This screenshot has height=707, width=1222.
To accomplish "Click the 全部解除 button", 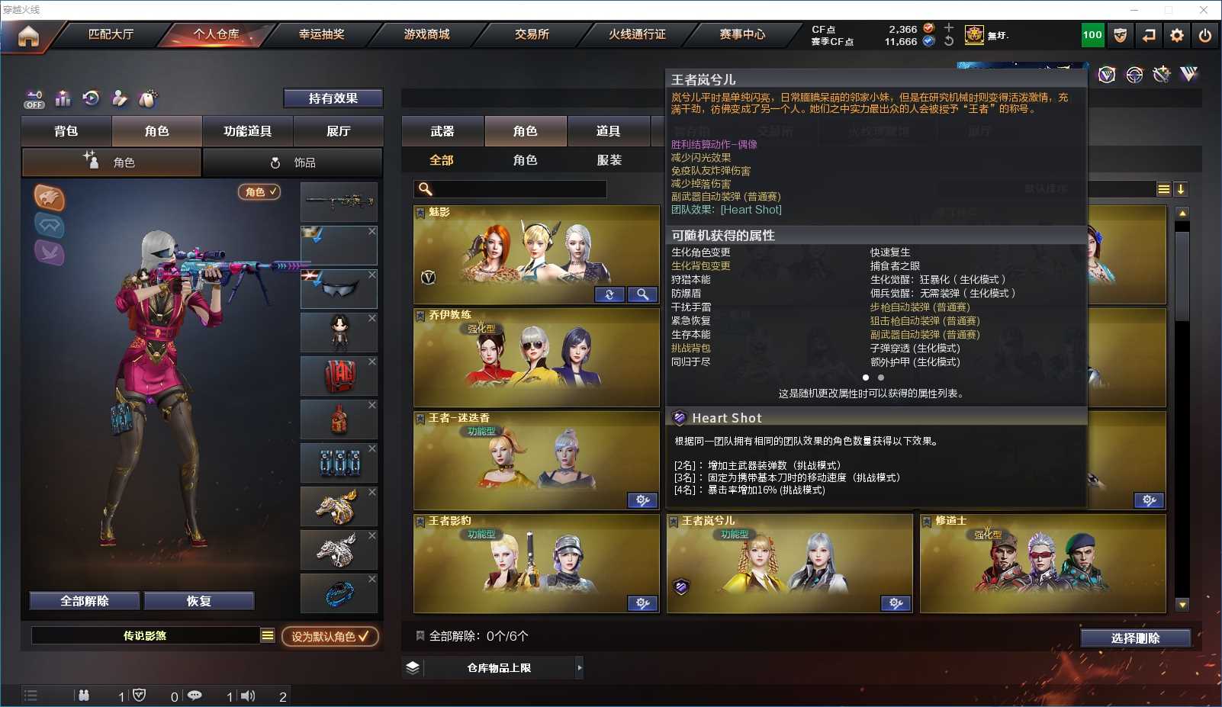I will coord(85,601).
